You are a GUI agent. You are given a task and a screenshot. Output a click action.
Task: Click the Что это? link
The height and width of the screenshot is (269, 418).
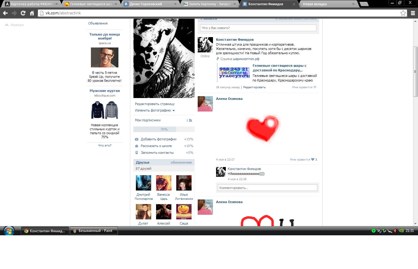pos(105,146)
